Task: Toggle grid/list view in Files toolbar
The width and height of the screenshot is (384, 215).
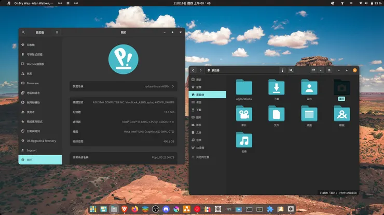Action: pos(313,70)
